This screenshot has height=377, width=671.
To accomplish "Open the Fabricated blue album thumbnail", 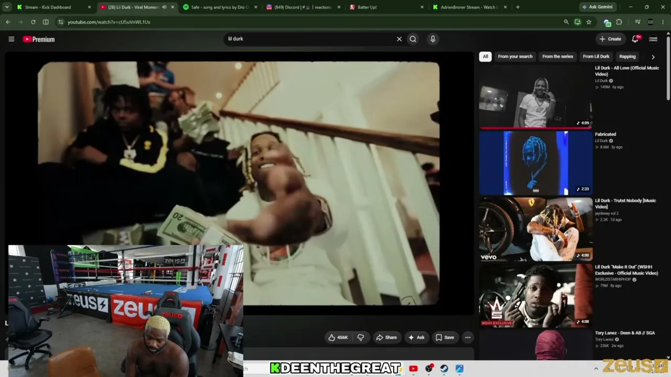I will coord(536,163).
